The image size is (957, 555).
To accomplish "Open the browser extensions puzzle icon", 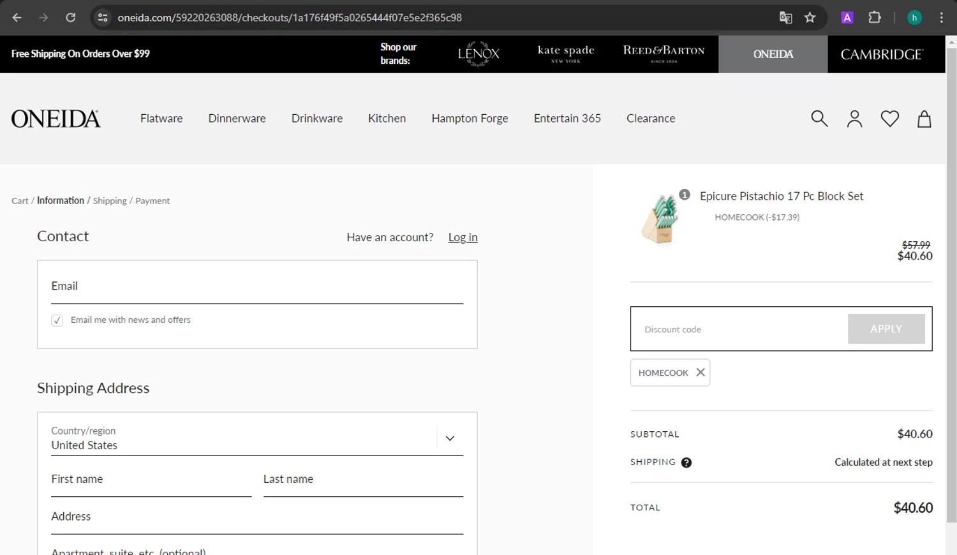I will (x=875, y=18).
